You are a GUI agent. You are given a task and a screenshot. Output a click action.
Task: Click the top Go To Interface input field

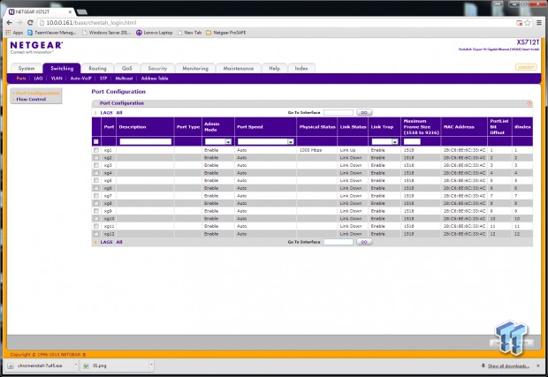339,112
